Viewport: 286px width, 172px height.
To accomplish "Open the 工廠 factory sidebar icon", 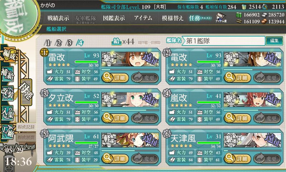I will point(8,132).
